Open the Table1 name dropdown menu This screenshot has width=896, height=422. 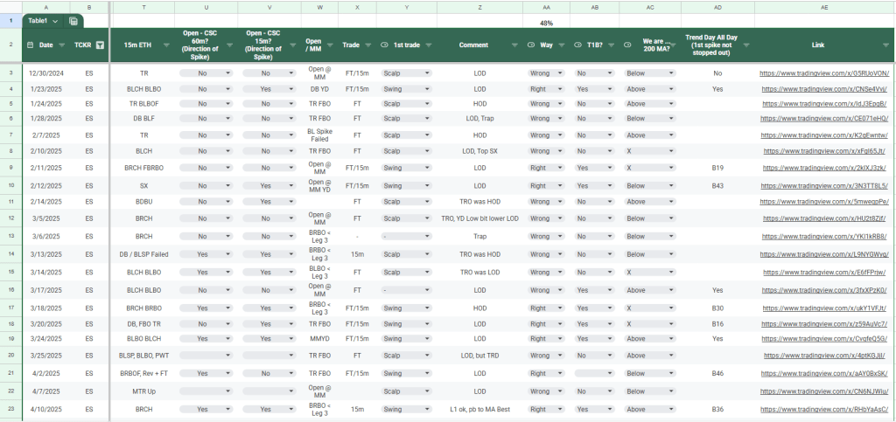(x=56, y=21)
